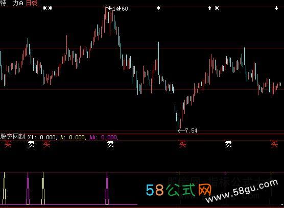
Task: Click the 7.54 low price label
Action: (192, 131)
